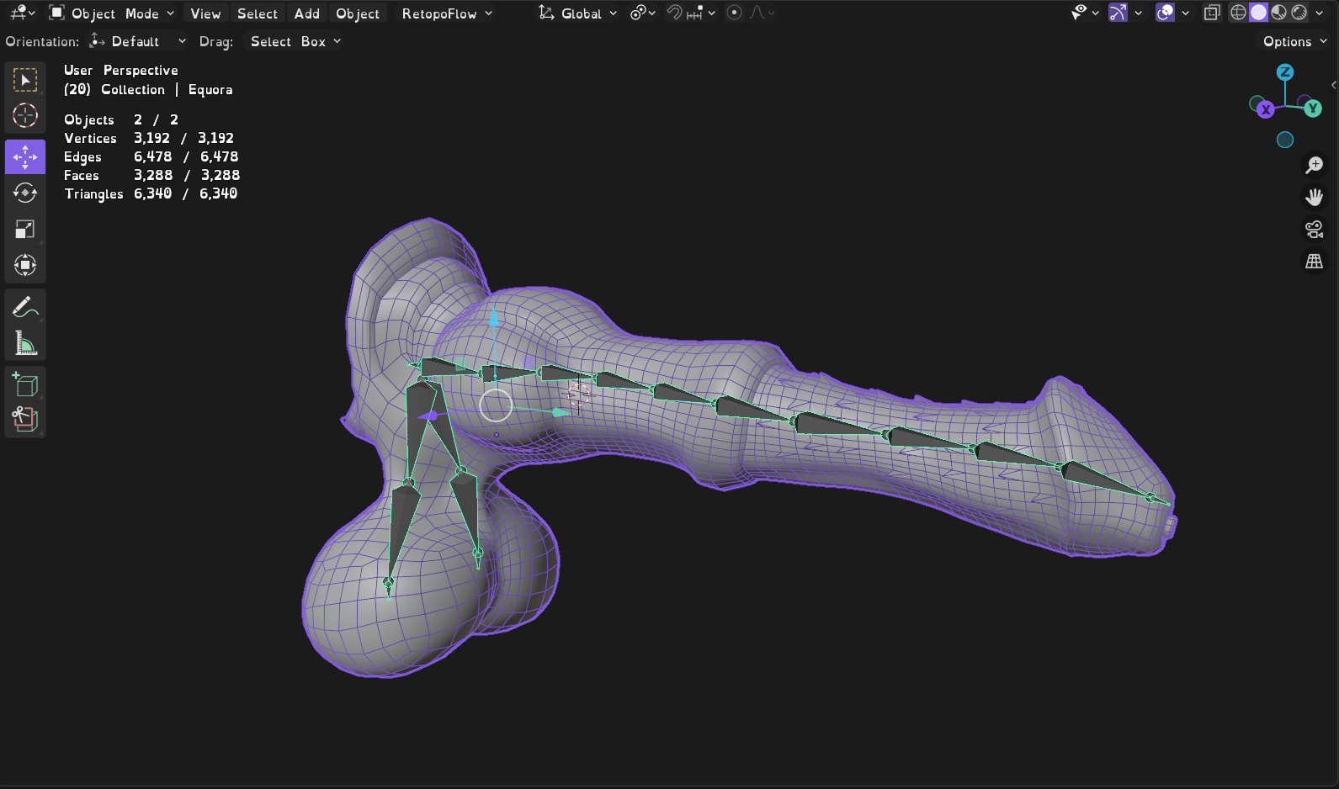Select the Rotate tool
Screen dimensions: 1339x789
point(25,193)
